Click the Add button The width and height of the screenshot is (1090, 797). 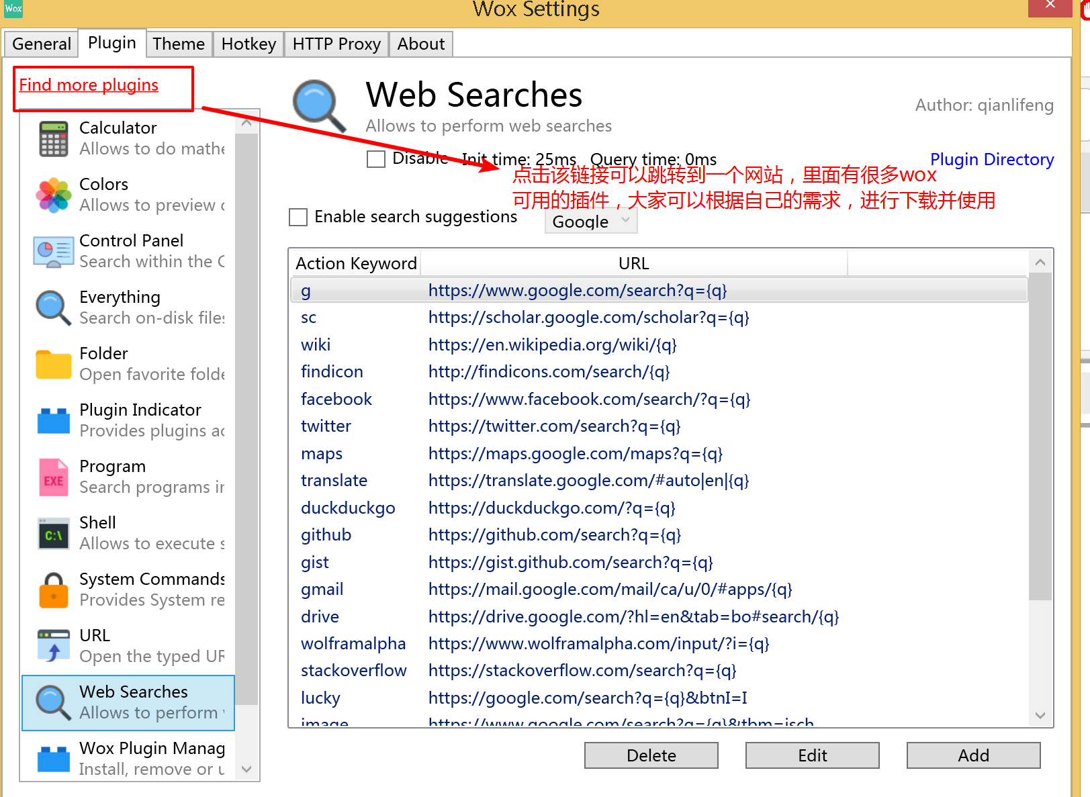pyautogui.click(x=974, y=755)
